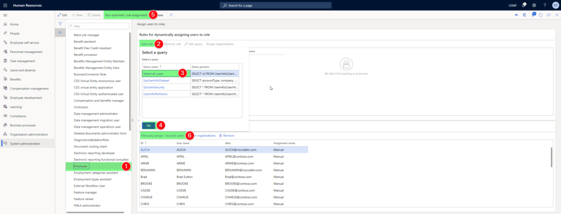
Task: Click Remove in the users toolbar
Action: (226, 135)
